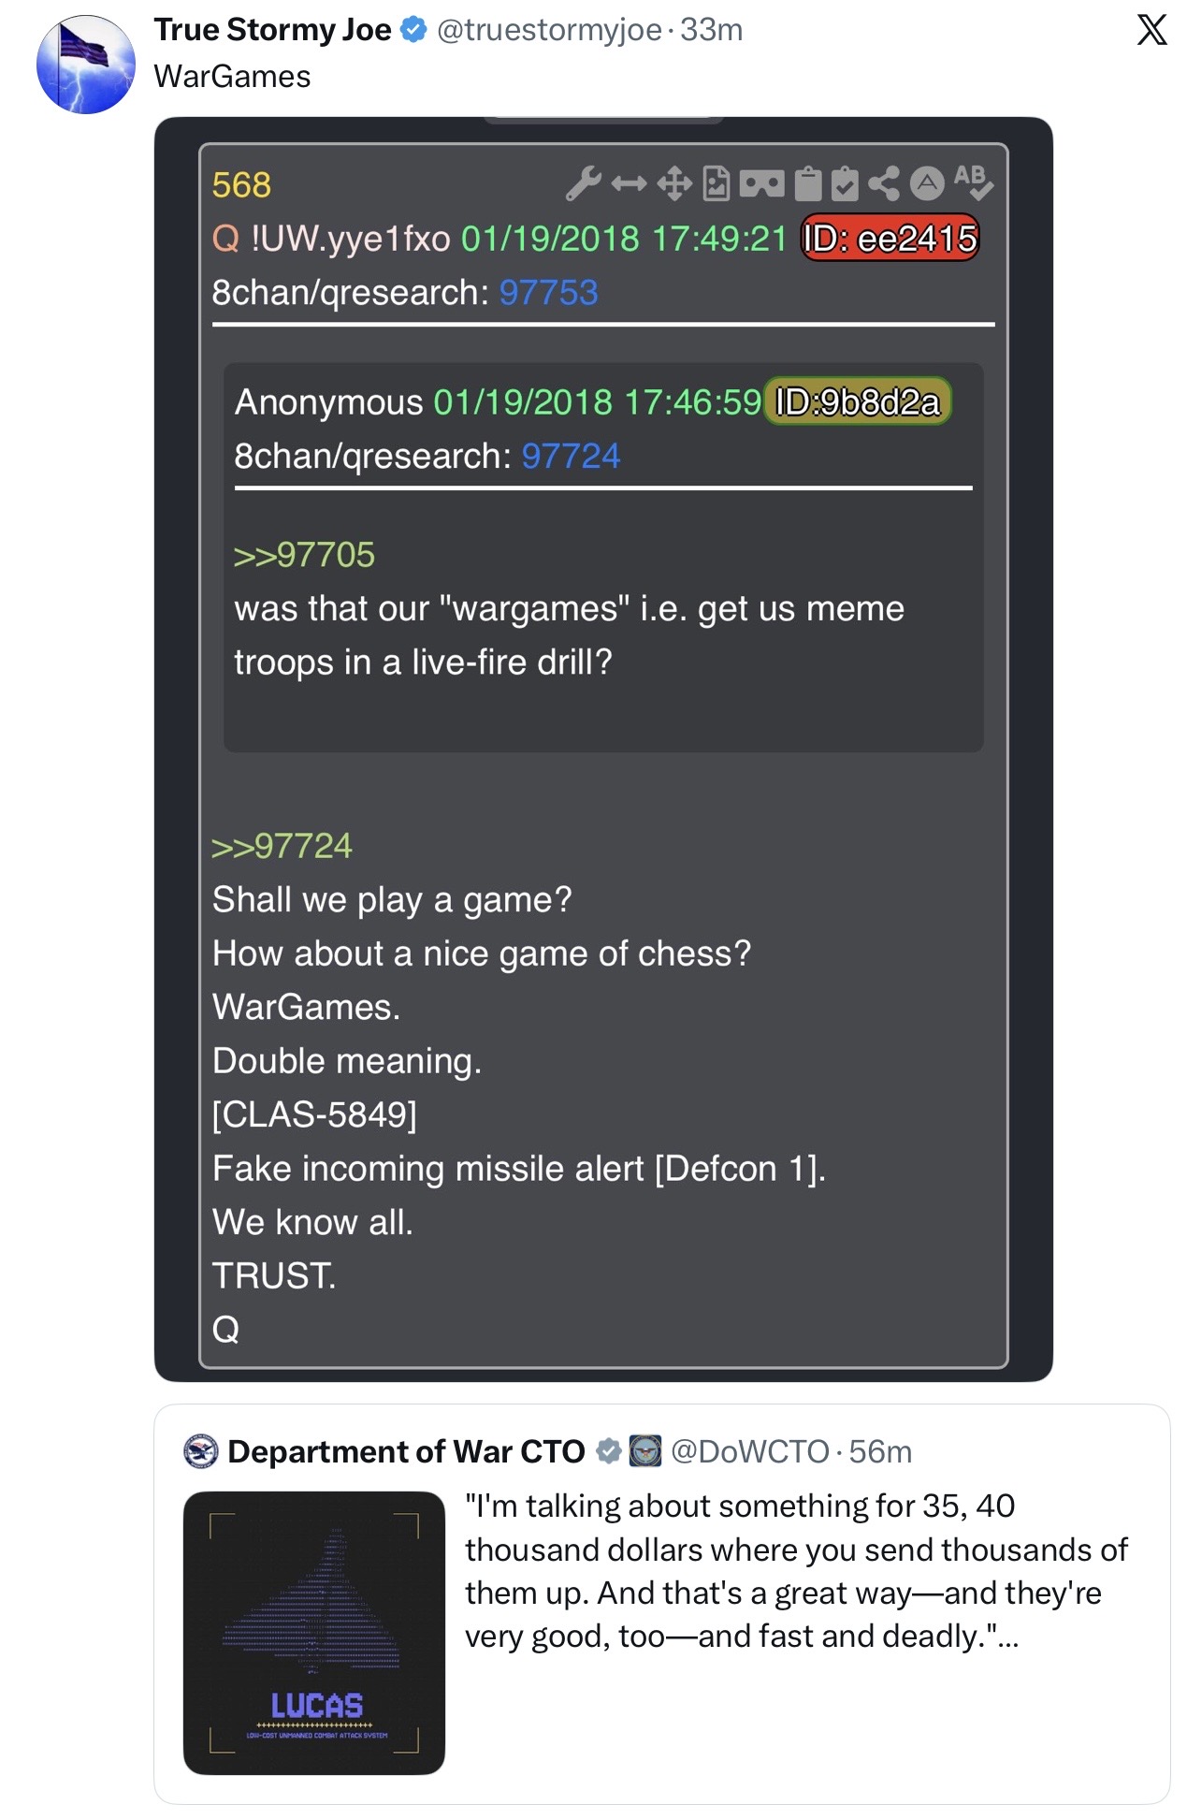Click the circled A icon
This screenshot has width=1187, height=1819.
click(927, 183)
